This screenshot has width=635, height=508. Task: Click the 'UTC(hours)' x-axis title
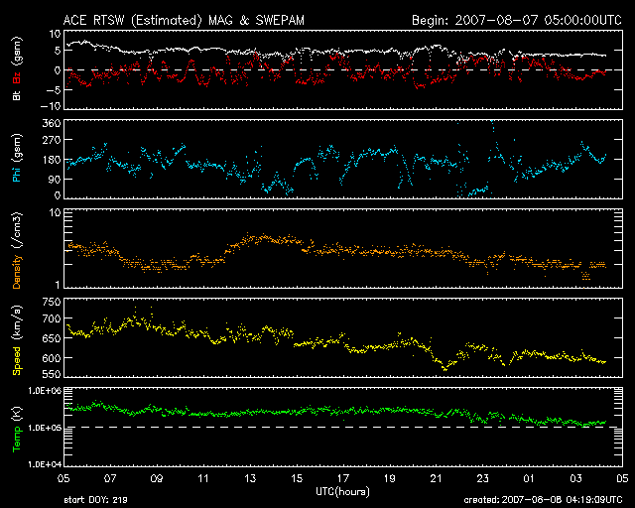coord(343,492)
